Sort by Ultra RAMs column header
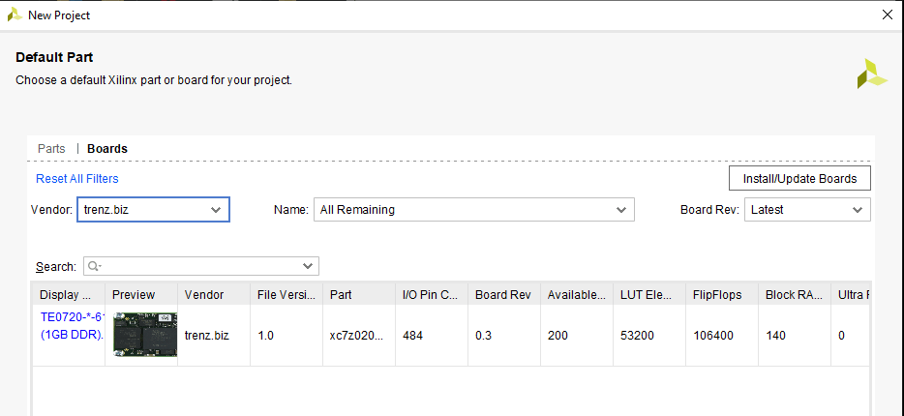Image resolution: width=904 pixels, height=416 pixels. (851, 294)
